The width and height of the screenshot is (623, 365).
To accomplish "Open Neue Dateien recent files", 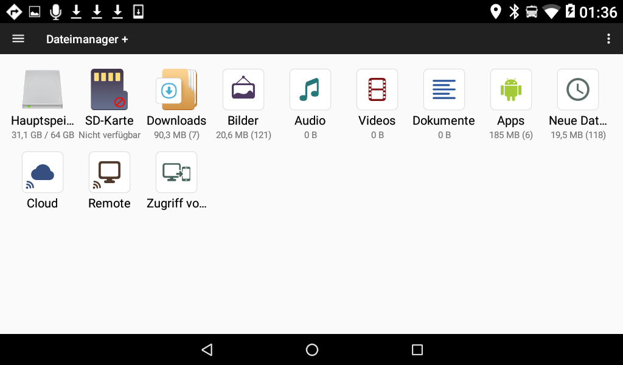I will click(578, 90).
